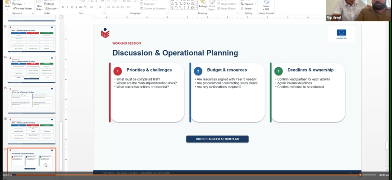This screenshot has height=180, width=392.
Task: Select the right arrow shape
Action: click(x=184, y=4)
